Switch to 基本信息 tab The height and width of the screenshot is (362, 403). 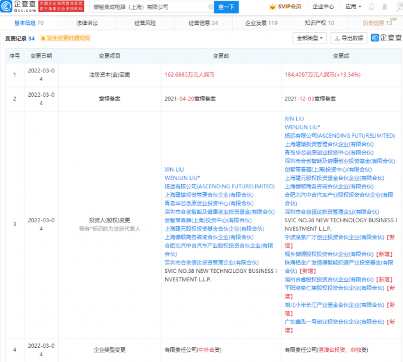click(x=29, y=23)
